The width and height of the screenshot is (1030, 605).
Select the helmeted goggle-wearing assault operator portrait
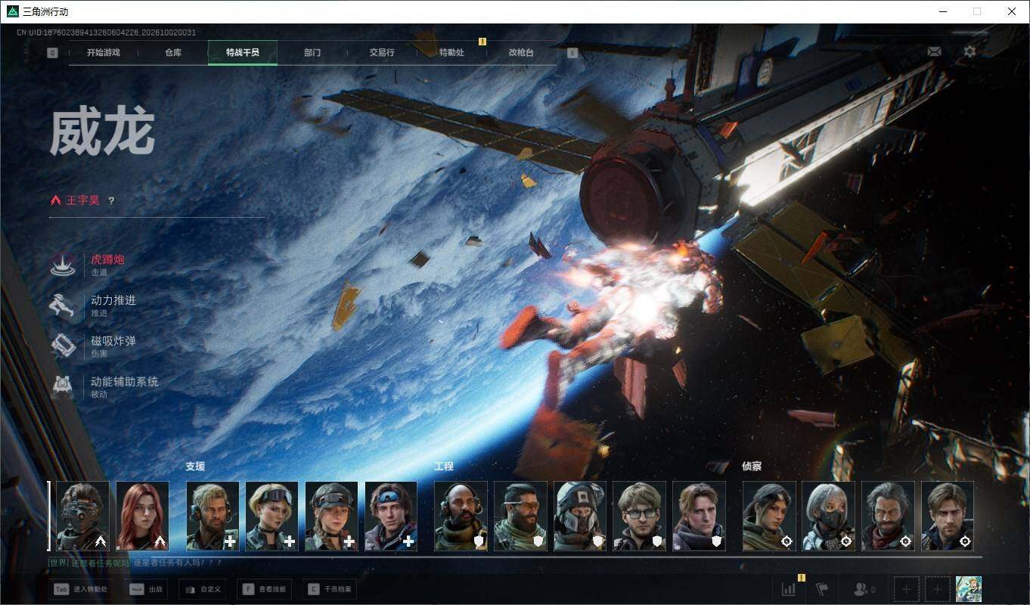click(83, 516)
